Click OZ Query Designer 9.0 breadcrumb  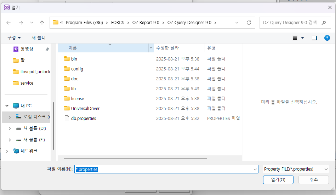(189, 23)
